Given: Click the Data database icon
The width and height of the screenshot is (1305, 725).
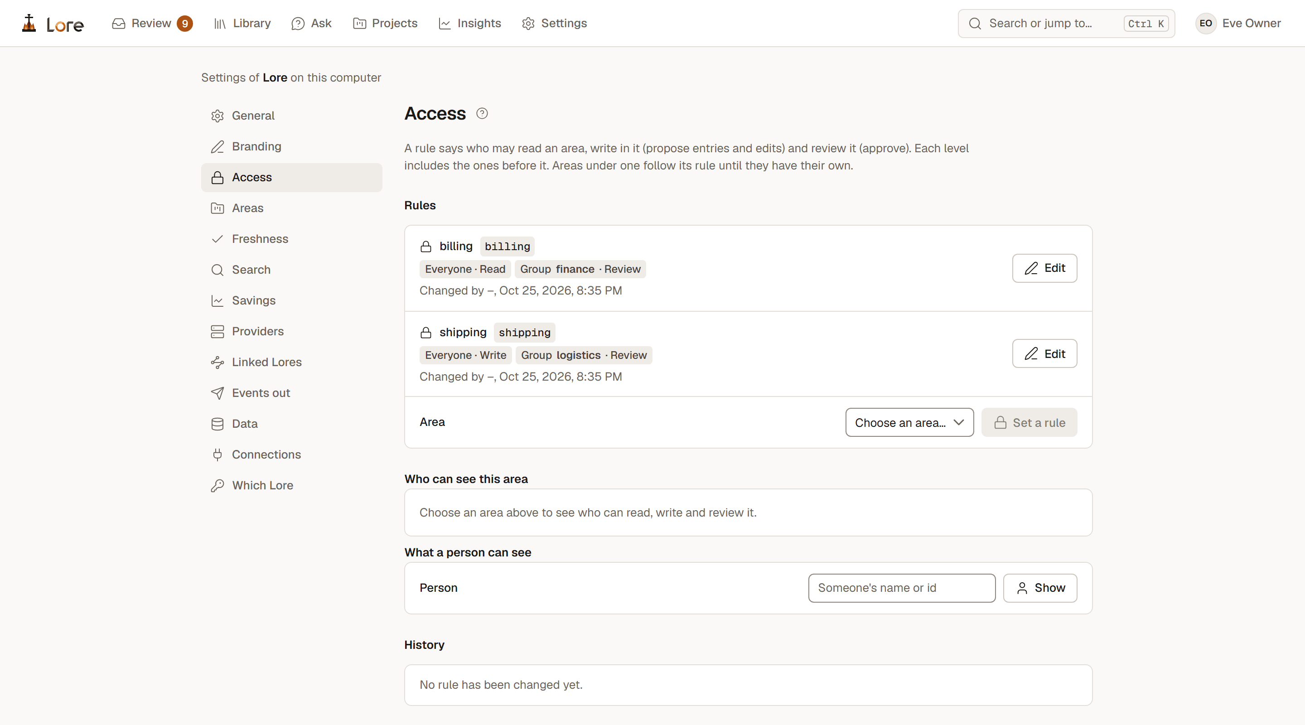Looking at the screenshot, I should click(x=217, y=424).
